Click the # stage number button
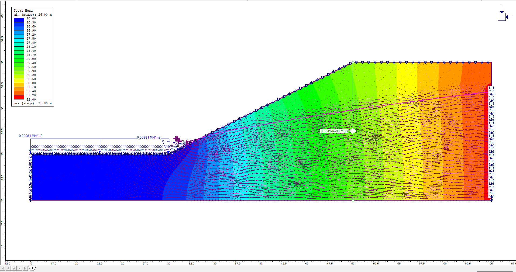516x272 pixels. coord(14,268)
